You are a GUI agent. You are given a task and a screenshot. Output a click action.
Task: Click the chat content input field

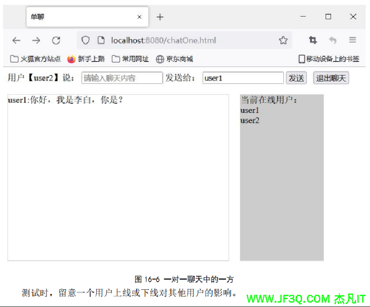click(122, 78)
